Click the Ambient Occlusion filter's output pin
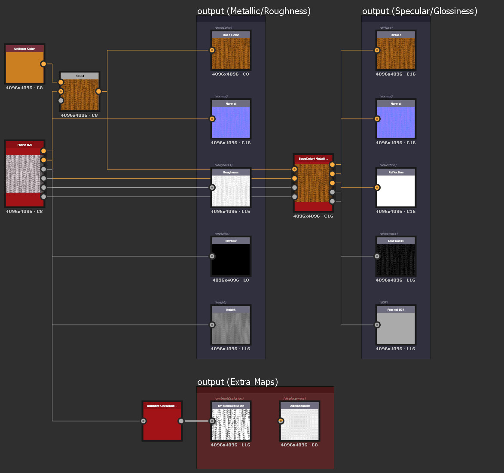504x473 pixels. [x=181, y=421]
